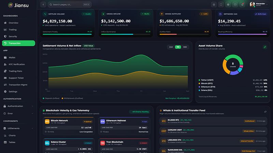Click the chart icon beside Trading
The image size is (273, 153).
click(5, 30)
